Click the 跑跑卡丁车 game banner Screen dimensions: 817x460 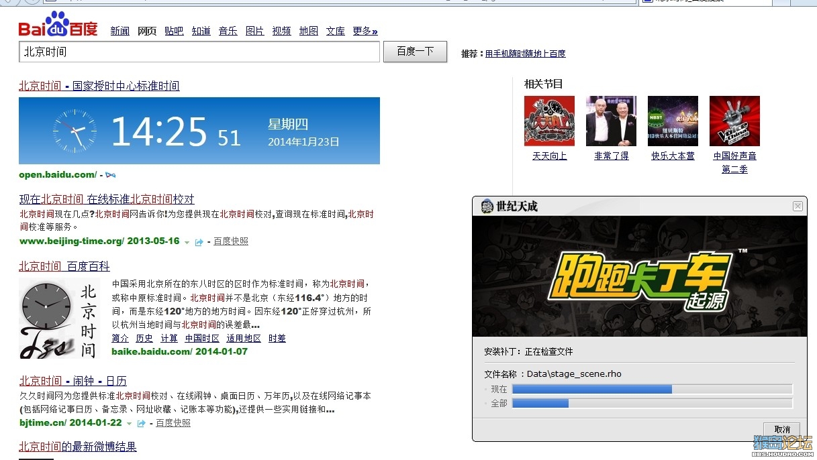[640, 277]
